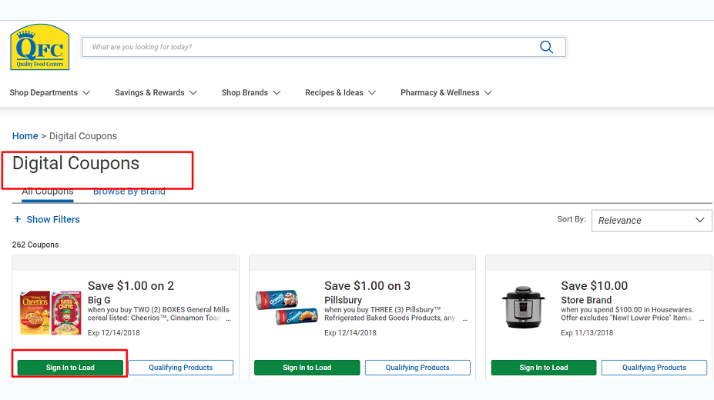Expand the Shop Departments menu

50,93
